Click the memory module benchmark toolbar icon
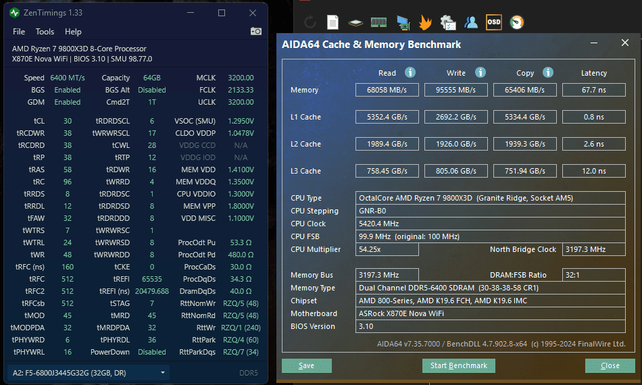 [378, 22]
